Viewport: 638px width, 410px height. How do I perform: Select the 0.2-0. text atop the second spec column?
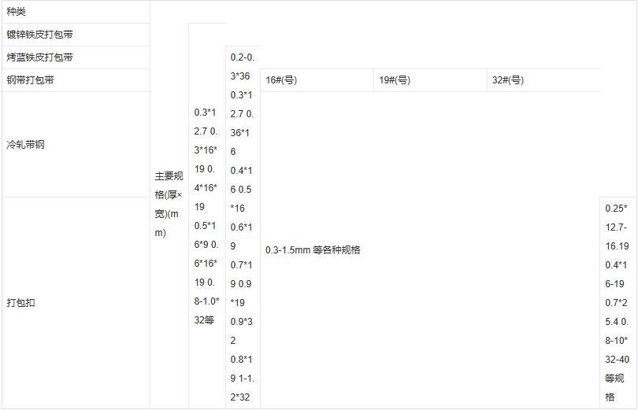click(242, 57)
